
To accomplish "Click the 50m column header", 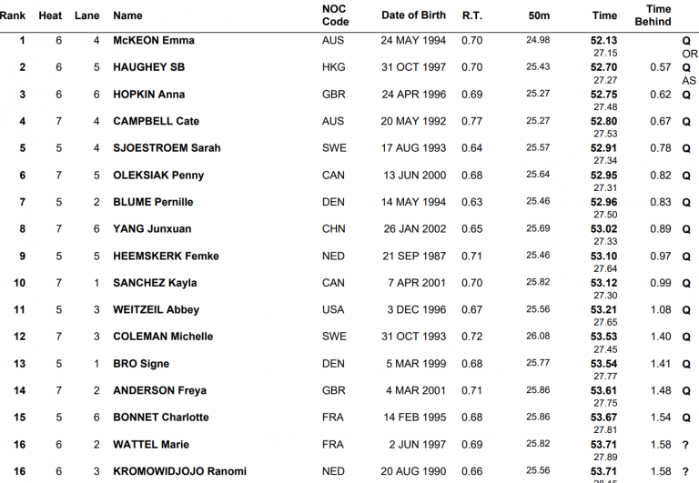I will [538, 15].
